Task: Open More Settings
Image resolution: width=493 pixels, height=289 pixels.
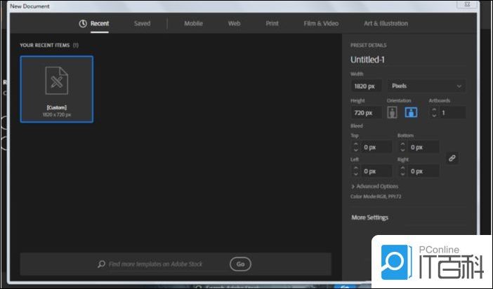Action: (x=369, y=217)
